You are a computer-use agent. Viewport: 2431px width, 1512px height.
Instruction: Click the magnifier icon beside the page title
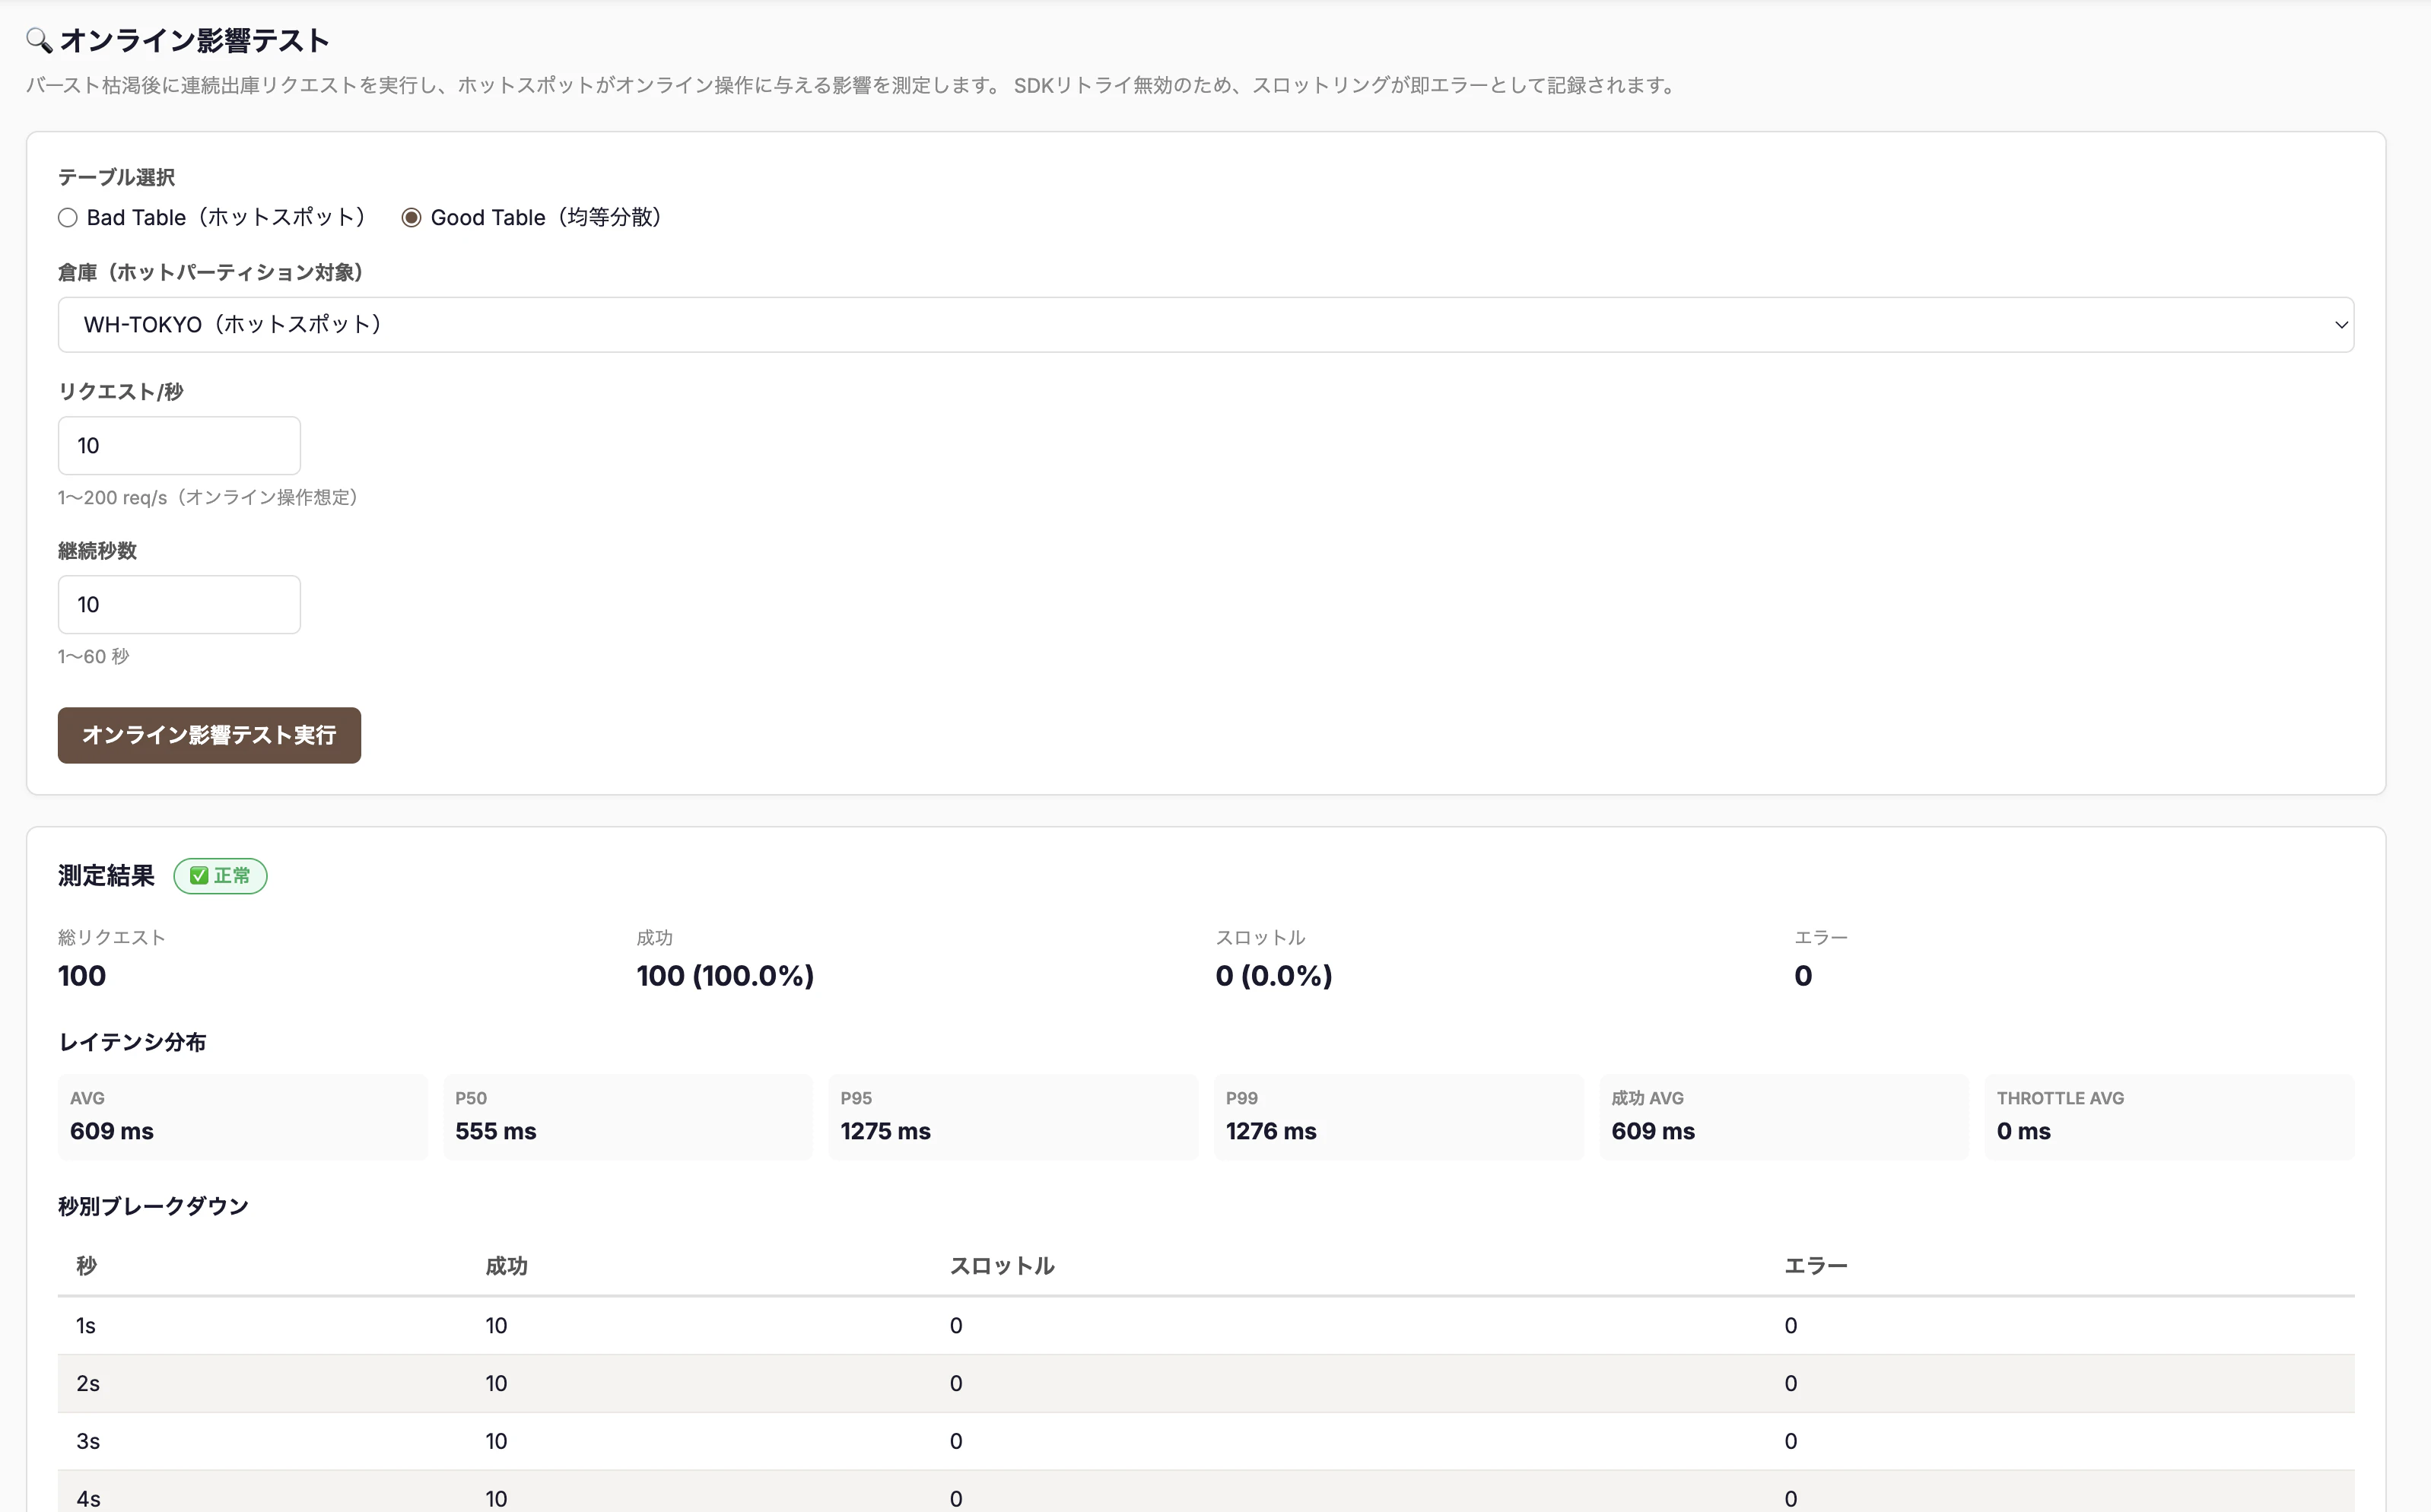pyautogui.click(x=39, y=41)
